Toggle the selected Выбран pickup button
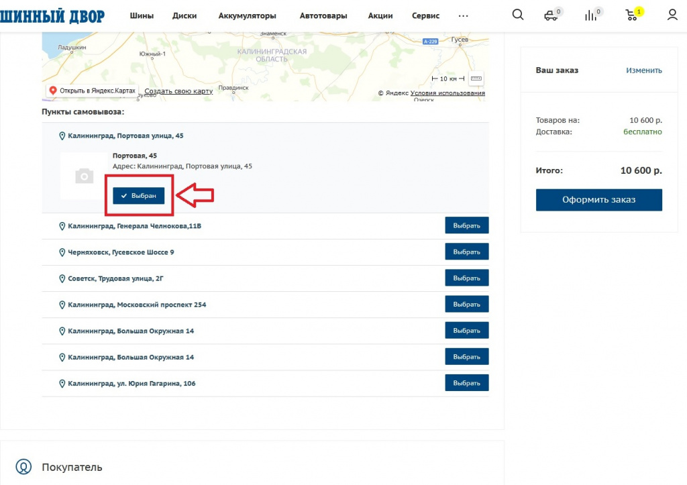This screenshot has width=687, height=485. coord(138,195)
